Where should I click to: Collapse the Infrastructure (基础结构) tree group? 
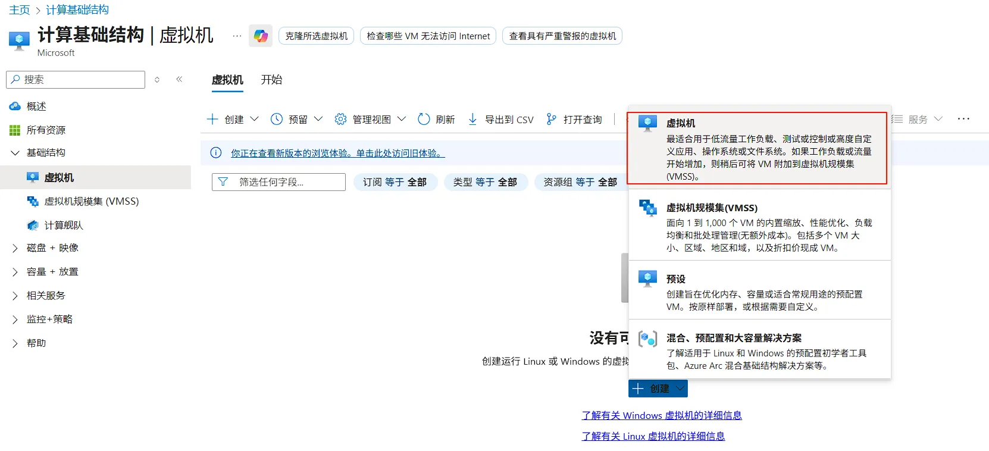(15, 153)
